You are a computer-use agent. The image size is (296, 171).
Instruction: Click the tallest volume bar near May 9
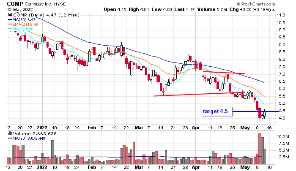coord(260,149)
